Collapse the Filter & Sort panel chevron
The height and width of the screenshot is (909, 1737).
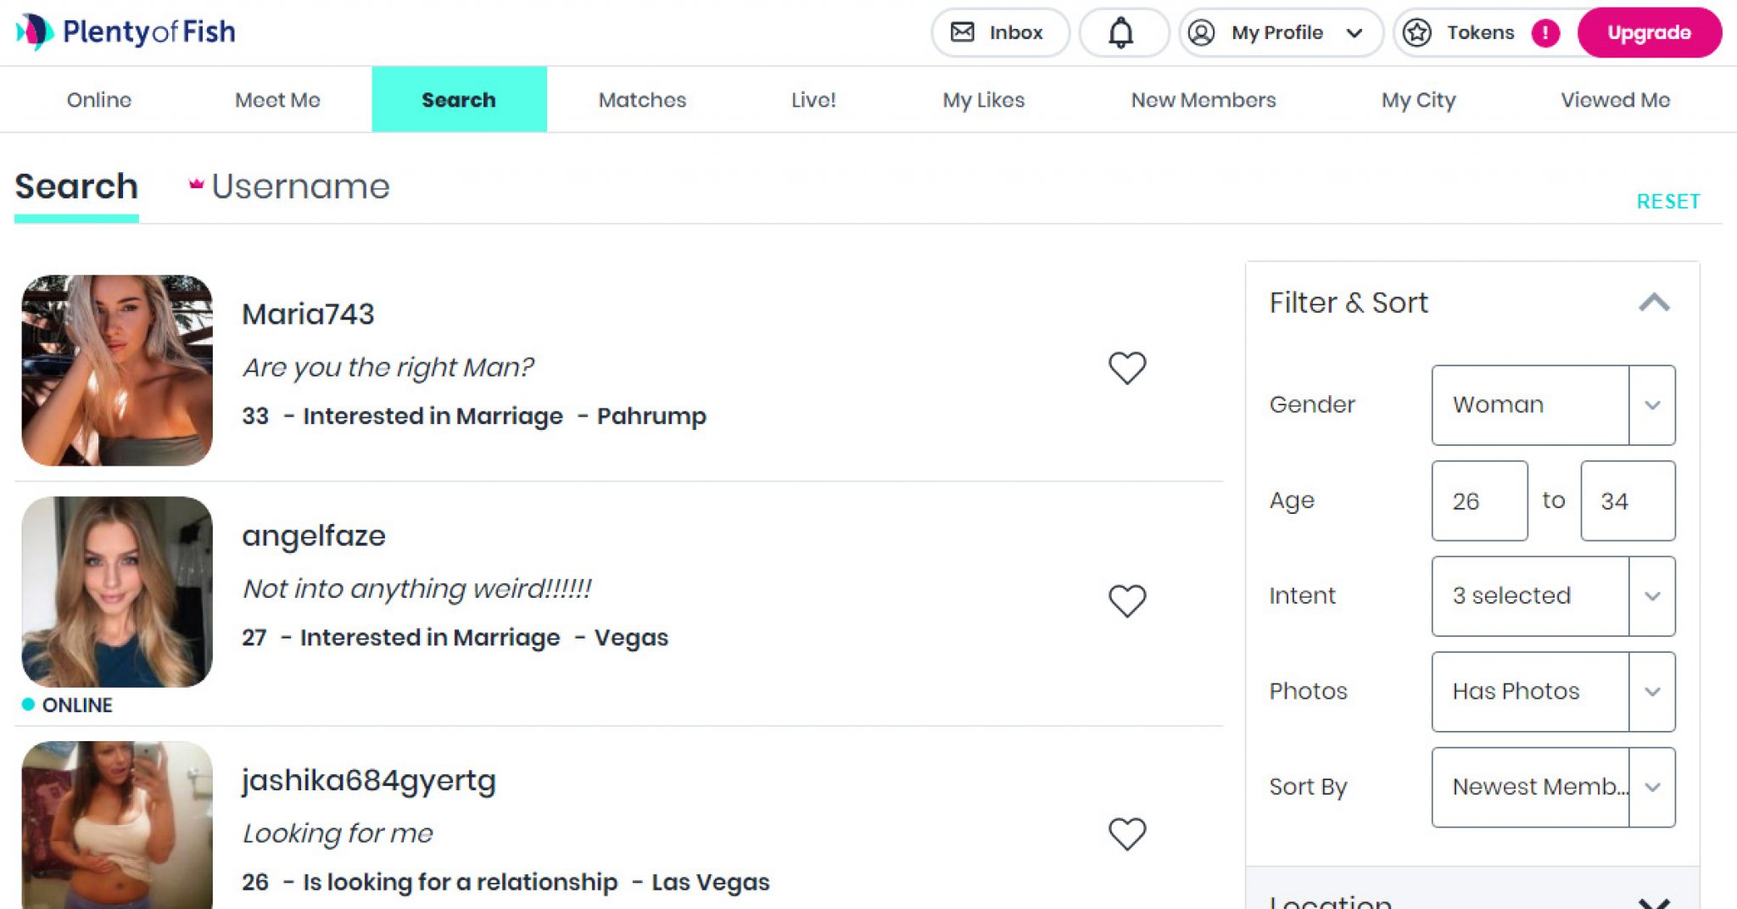[x=1654, y=302]
